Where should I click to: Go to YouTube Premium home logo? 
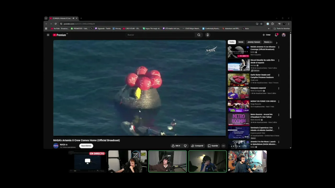click(59, 35)
